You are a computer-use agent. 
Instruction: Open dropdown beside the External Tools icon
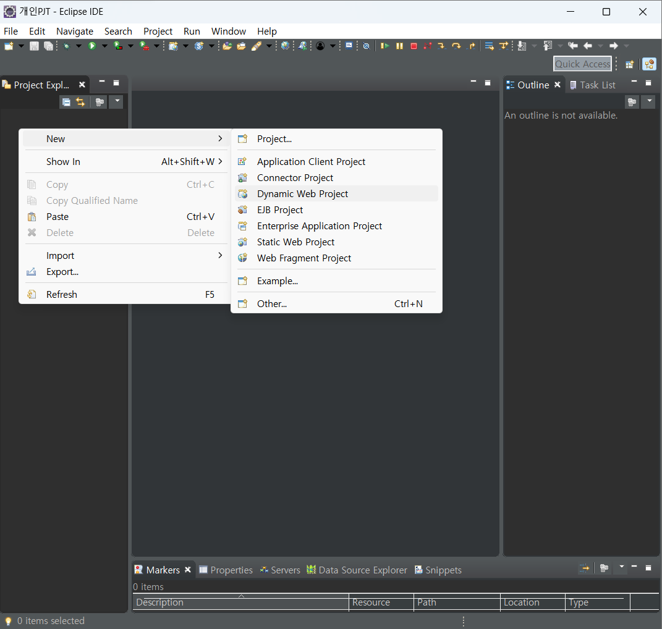tap(156, 46)
